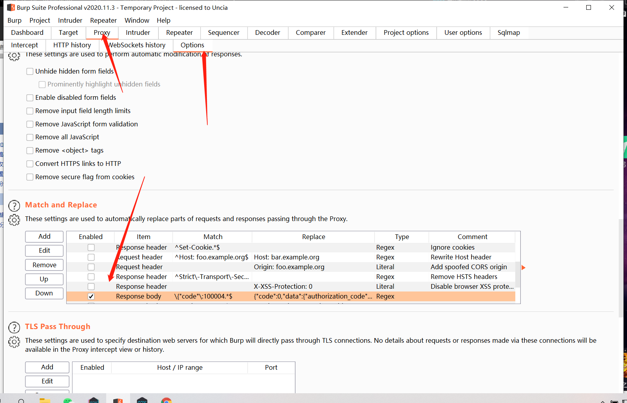
Task: Sort rules by the Replace column header
Action: tap(313, 237)
